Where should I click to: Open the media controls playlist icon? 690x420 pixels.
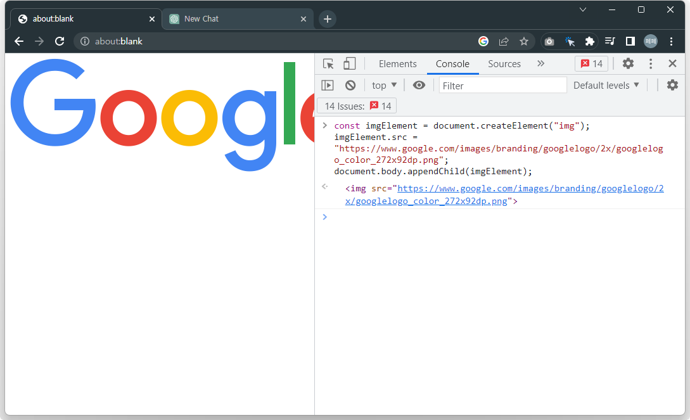click(610, 41)
